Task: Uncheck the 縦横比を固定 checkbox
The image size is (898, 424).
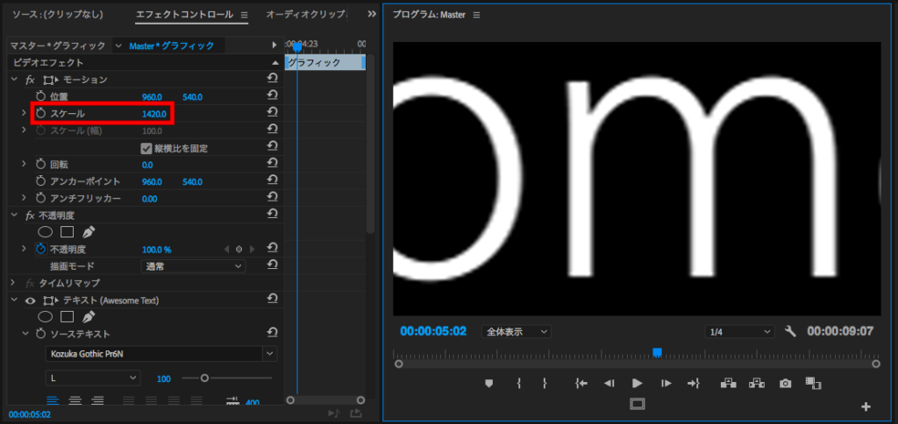Action: [x=146, y=148]
